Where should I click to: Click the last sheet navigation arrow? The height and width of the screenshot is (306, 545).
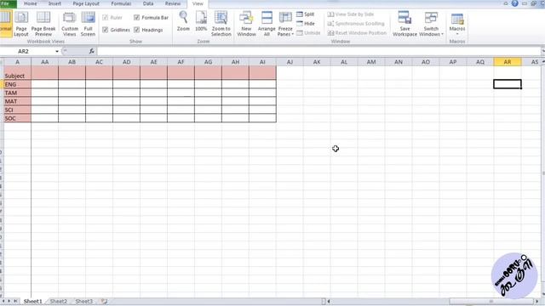[x=16, y=301]
